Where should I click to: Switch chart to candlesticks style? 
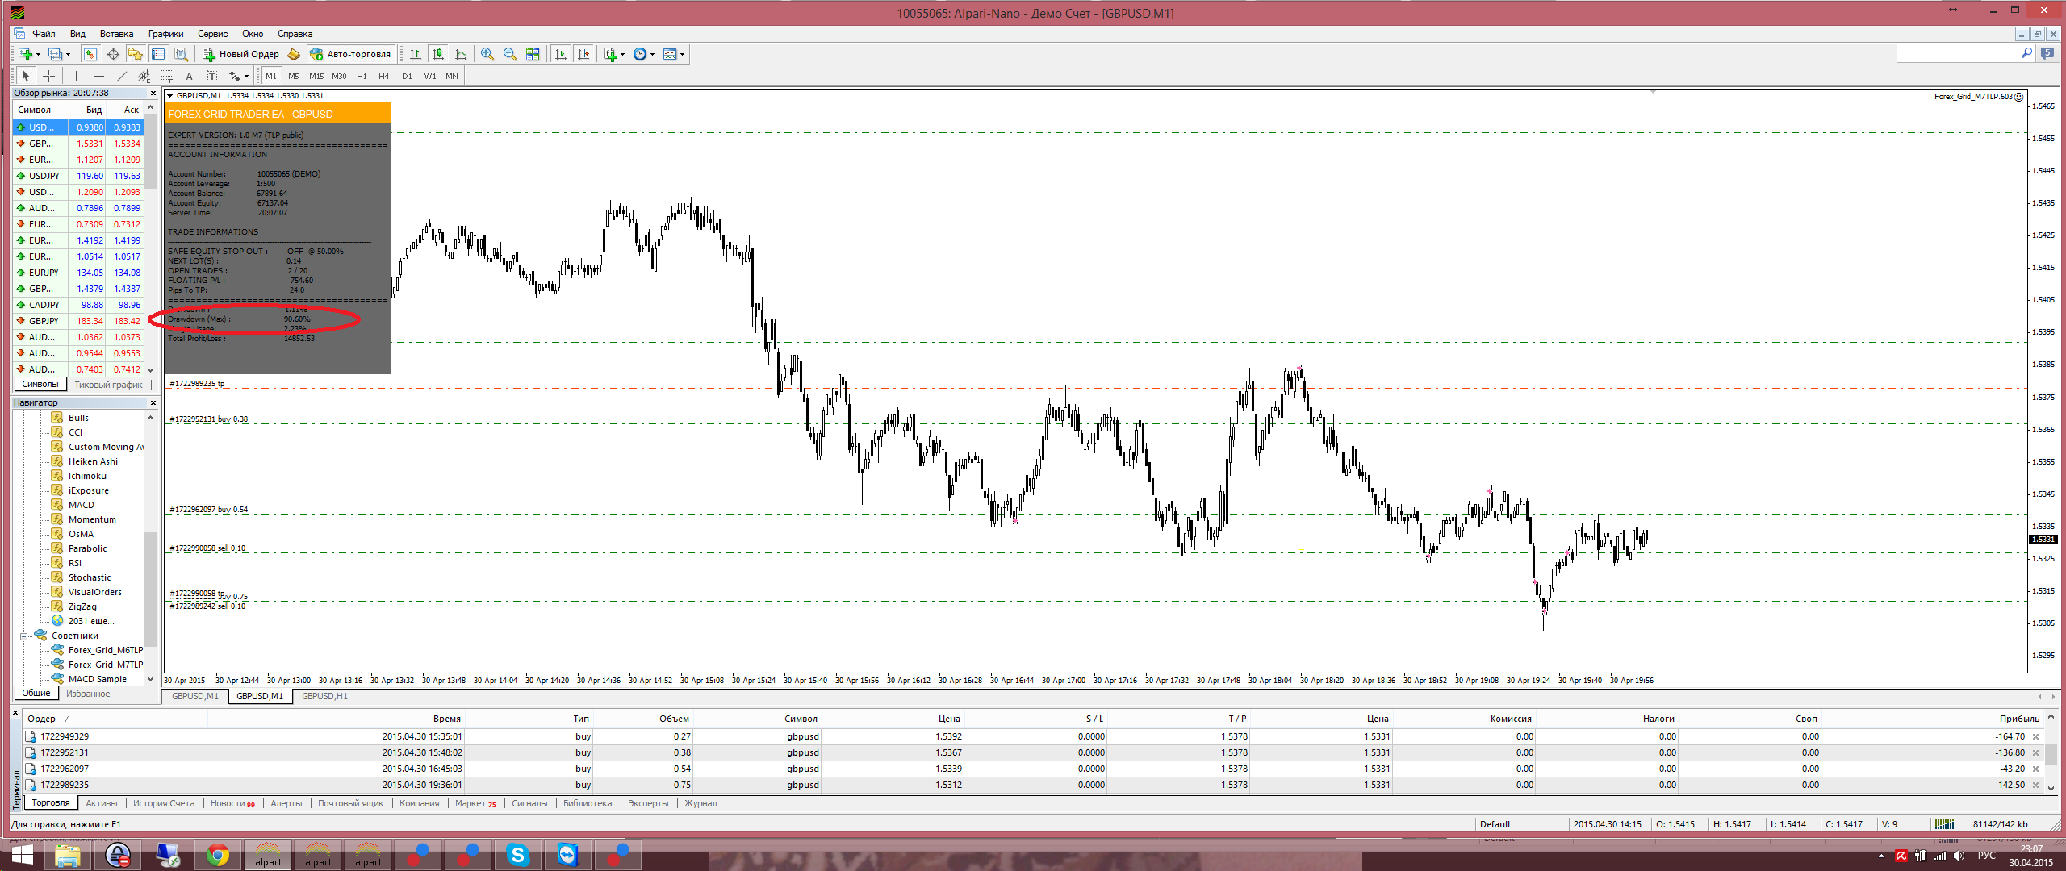point(438,54)
